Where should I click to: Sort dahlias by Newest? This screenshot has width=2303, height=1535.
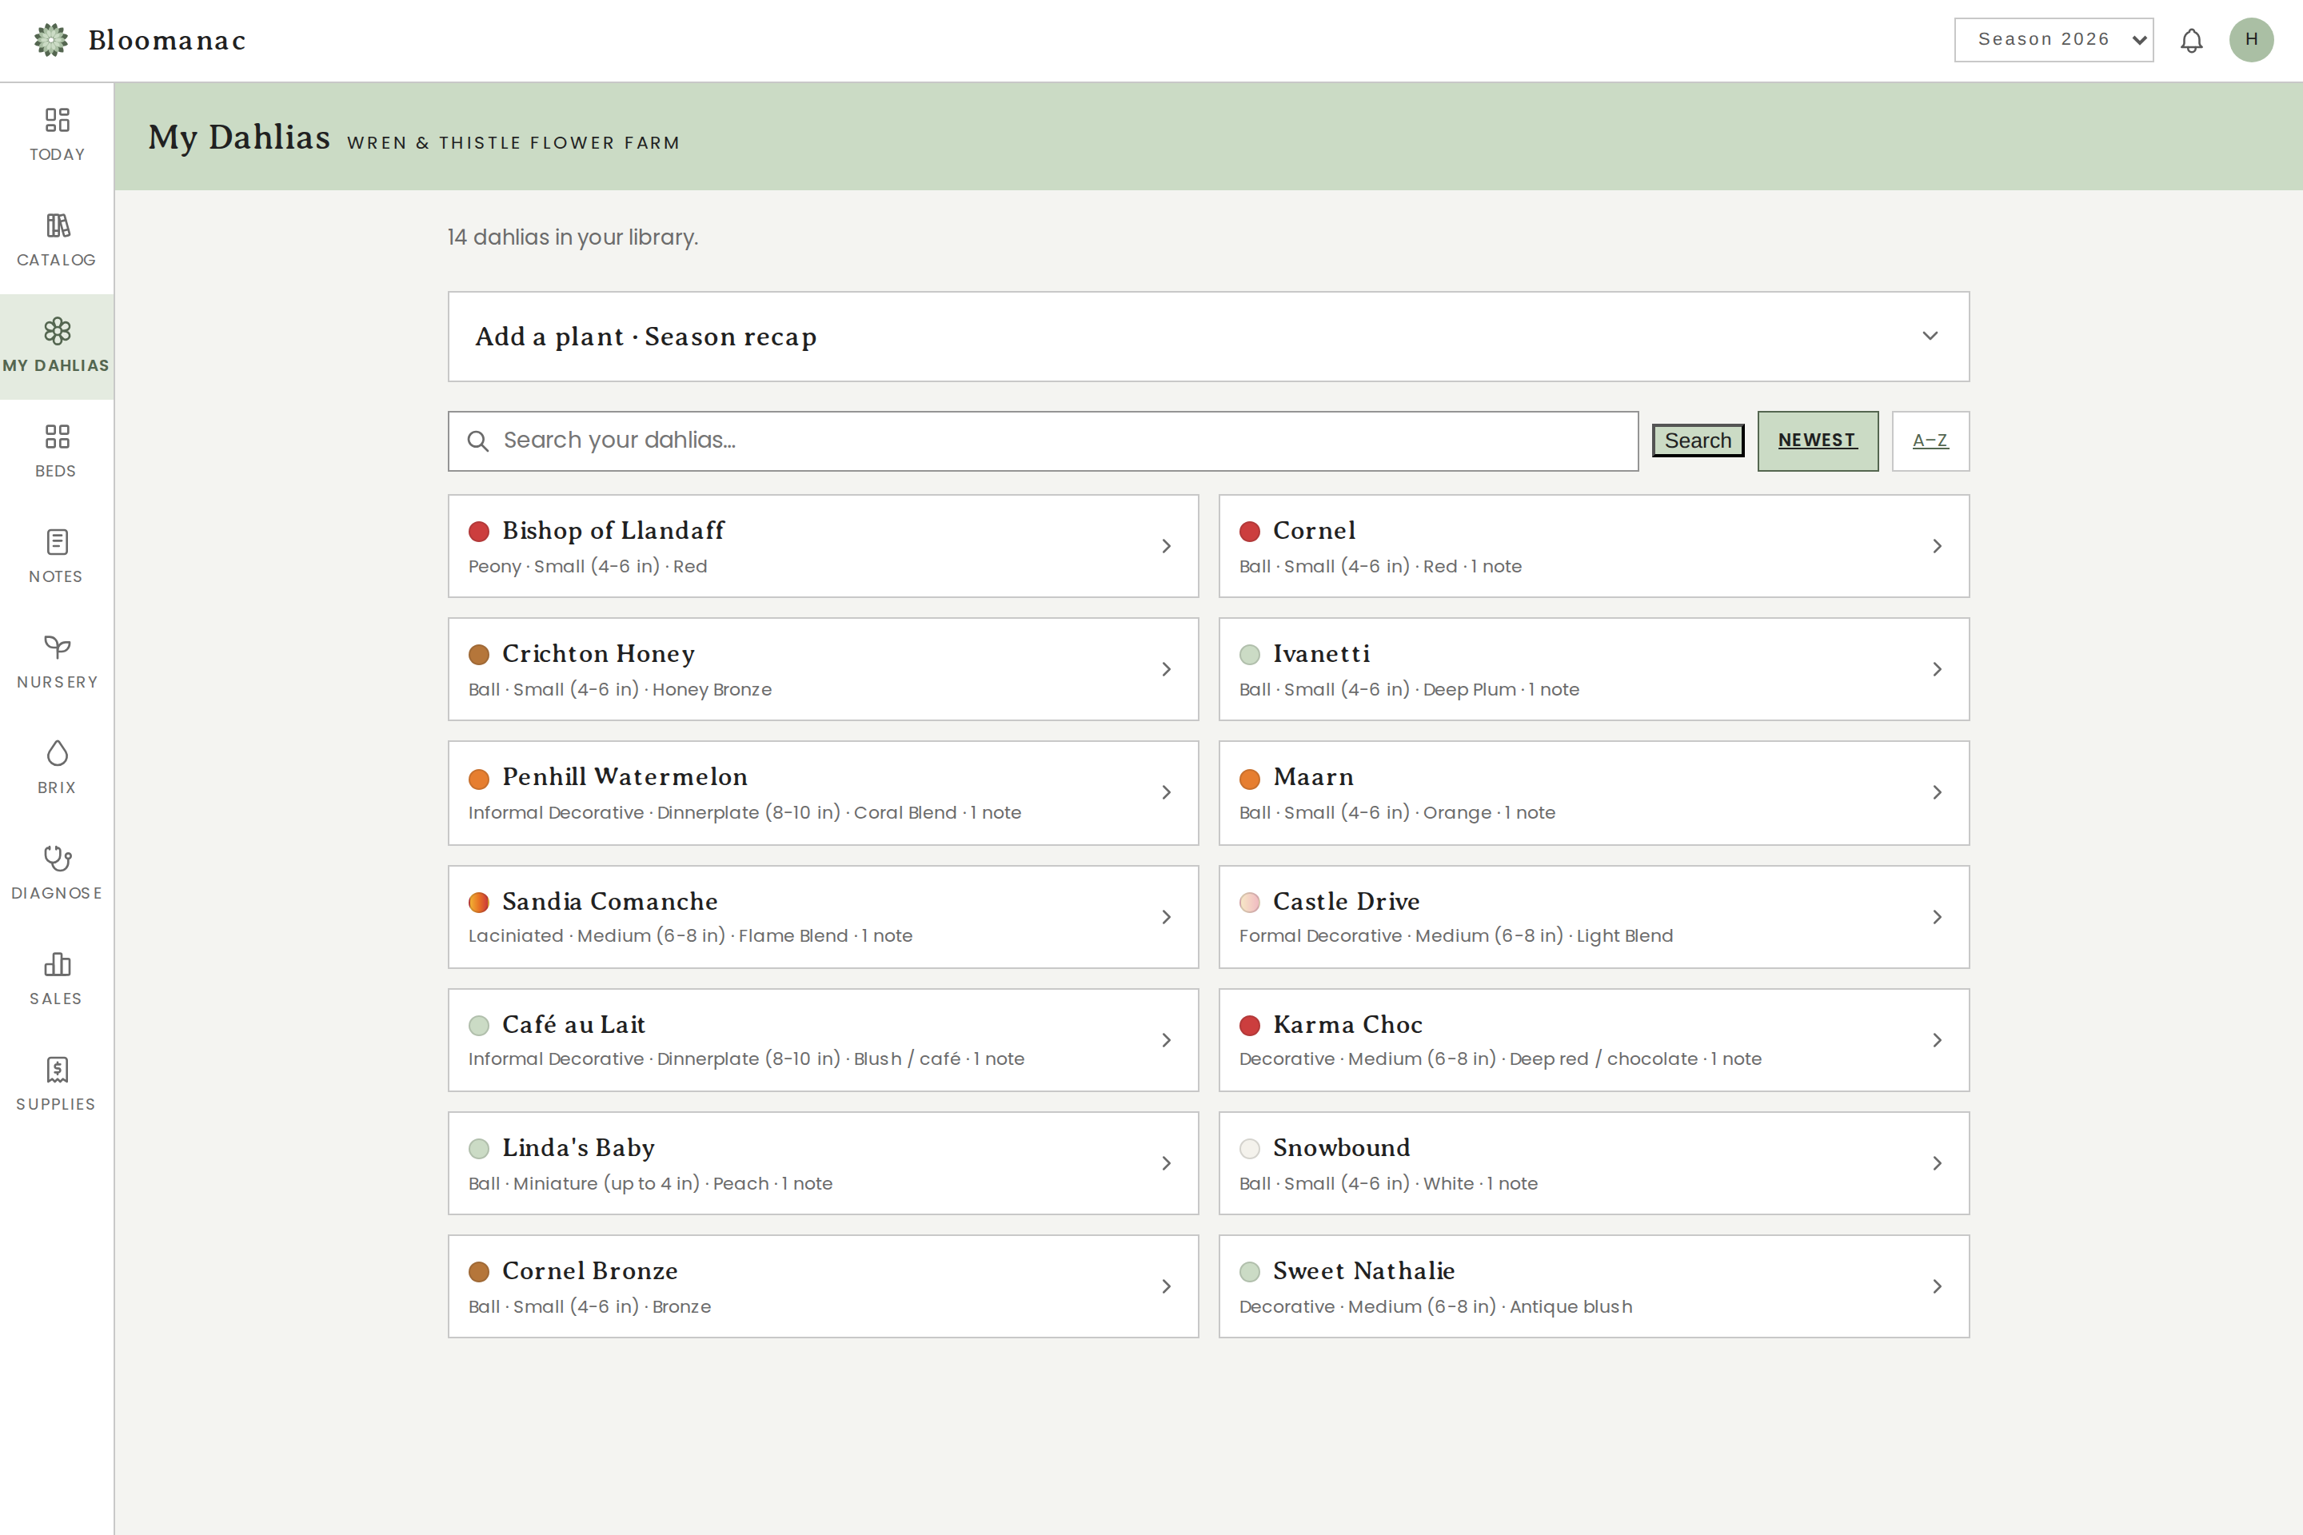click(x=1818, y=441)
